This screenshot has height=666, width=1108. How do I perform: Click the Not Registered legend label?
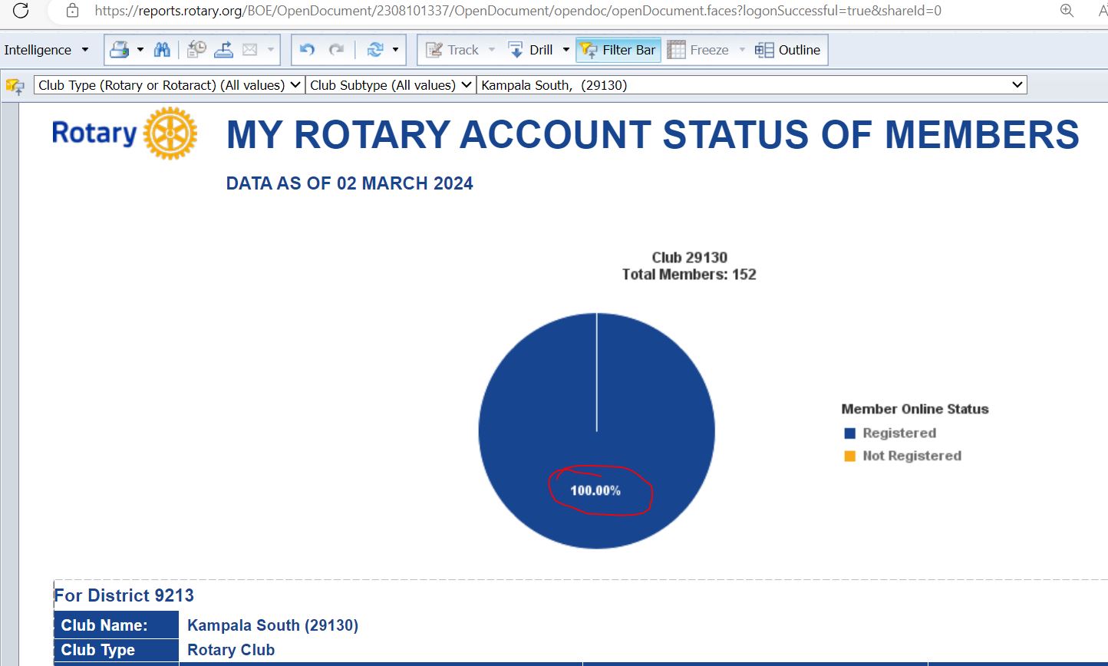[x=912, y=456]
